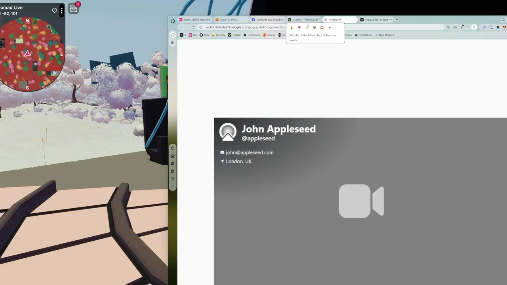
Task: Click John Appleseed's avatar image
Action: pyautogui.click(x=228, y=132)
